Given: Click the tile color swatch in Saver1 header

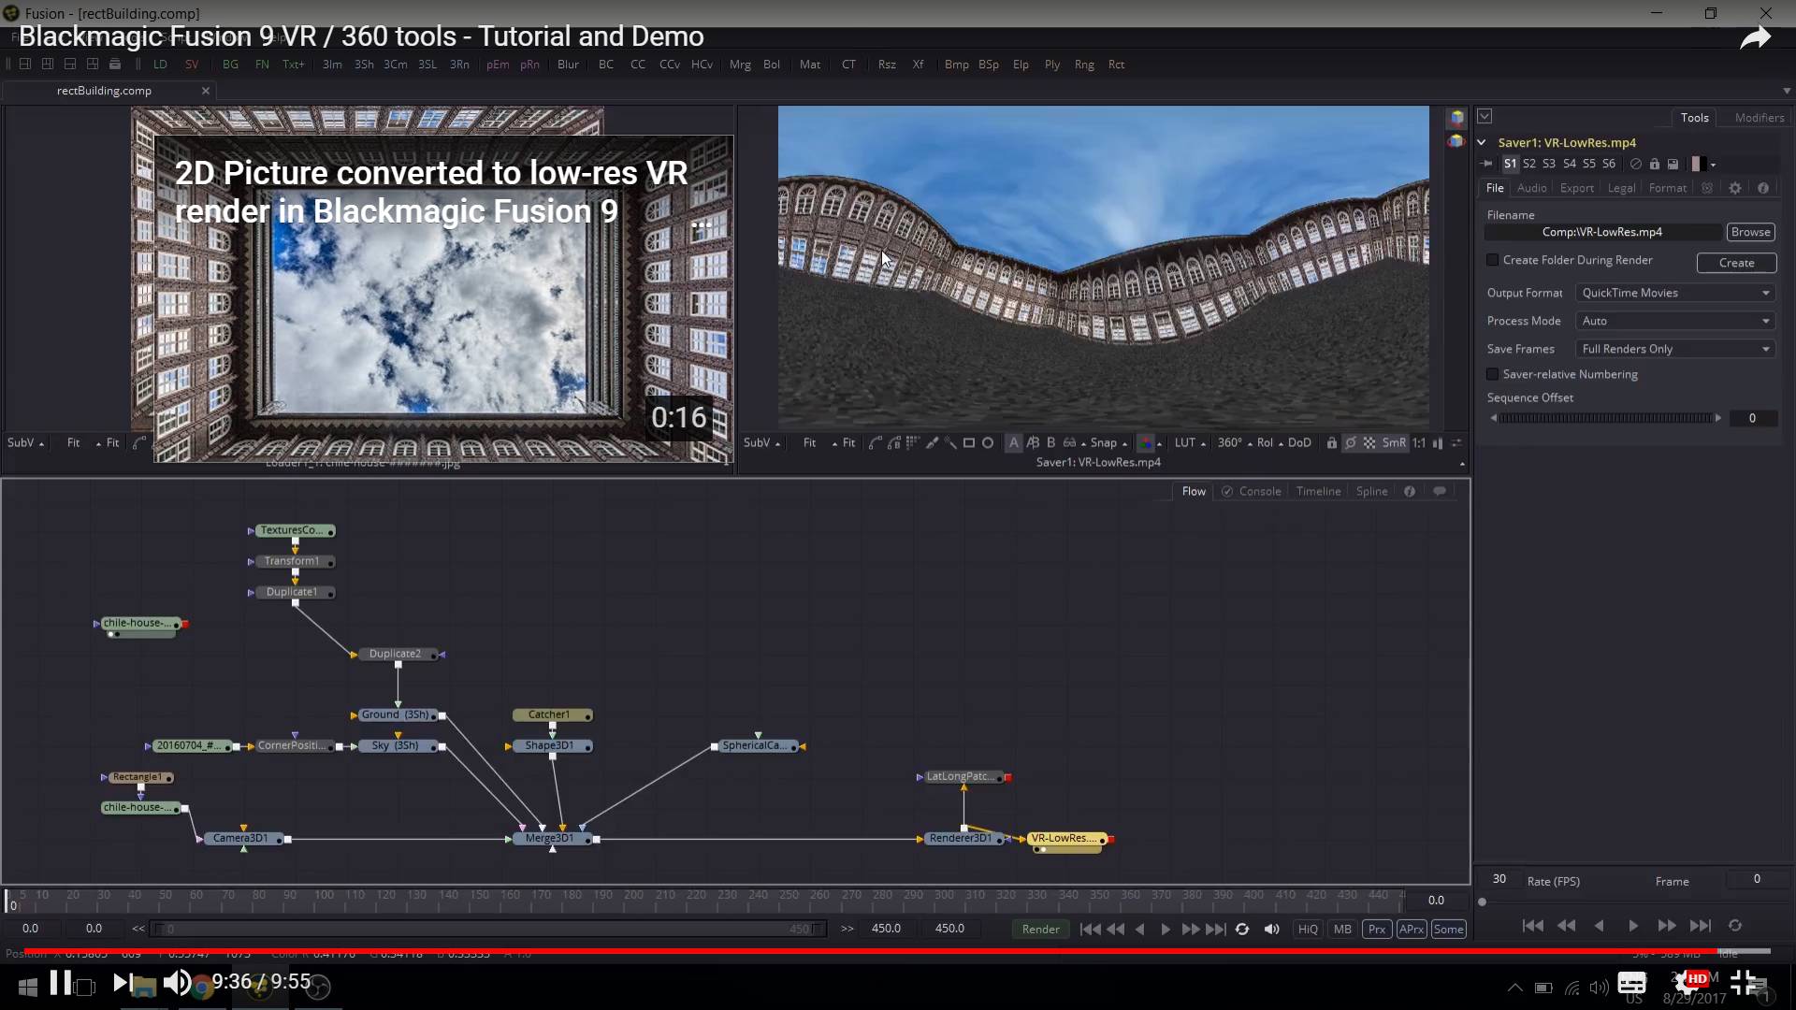Looking at the screenshot, I should click(x=1696, y=164).
